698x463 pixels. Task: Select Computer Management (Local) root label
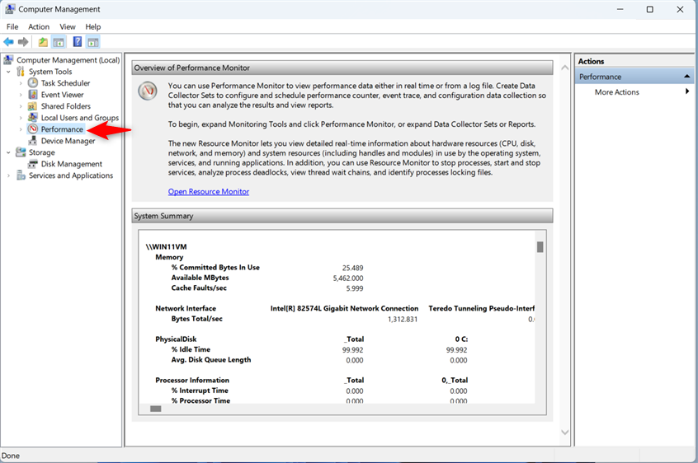[x=68, y=60]
